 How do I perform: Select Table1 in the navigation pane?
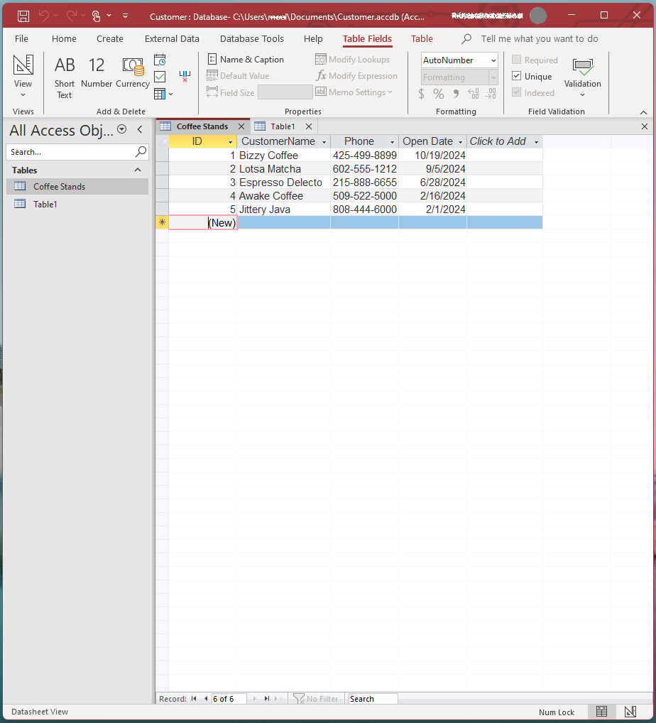click(x=45, y=204)
